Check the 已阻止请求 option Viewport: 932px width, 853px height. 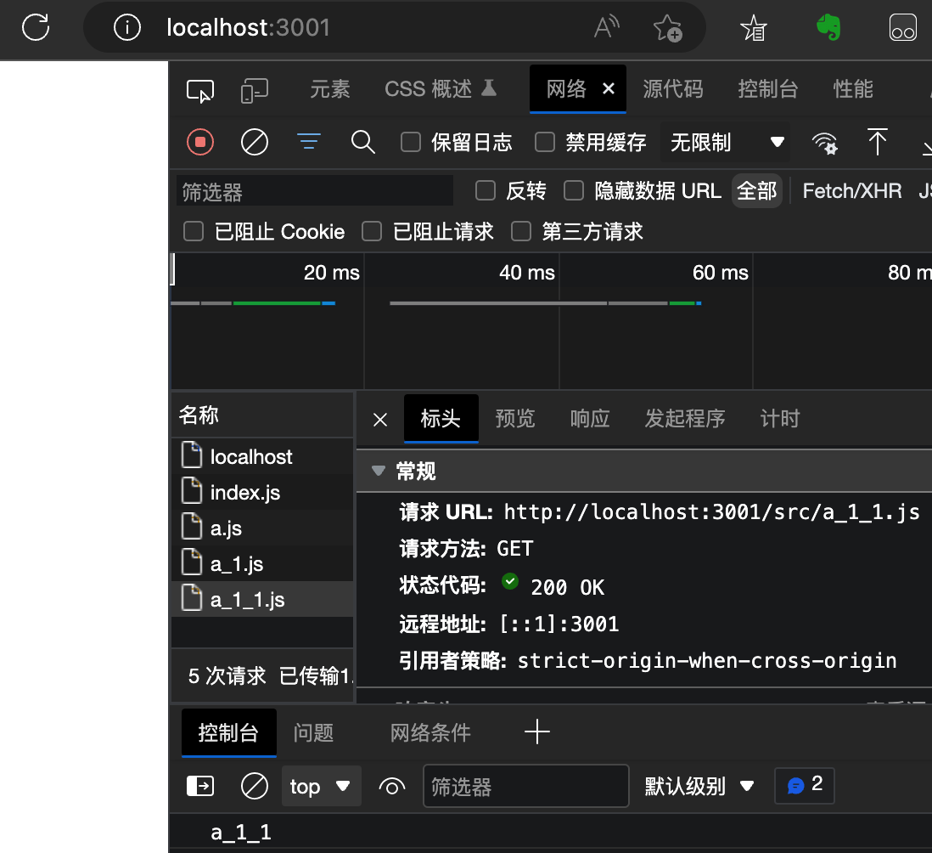[372, 231]
